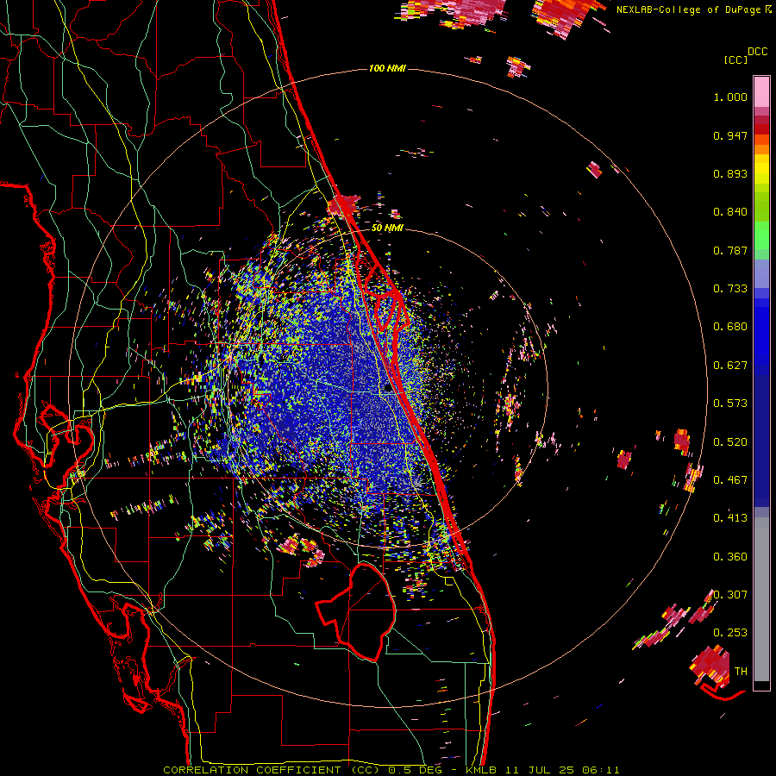Screen dimensions: 776x776
Task: Click the NEXLAB-College of DuPage credit text
Action: click(694, 9)
